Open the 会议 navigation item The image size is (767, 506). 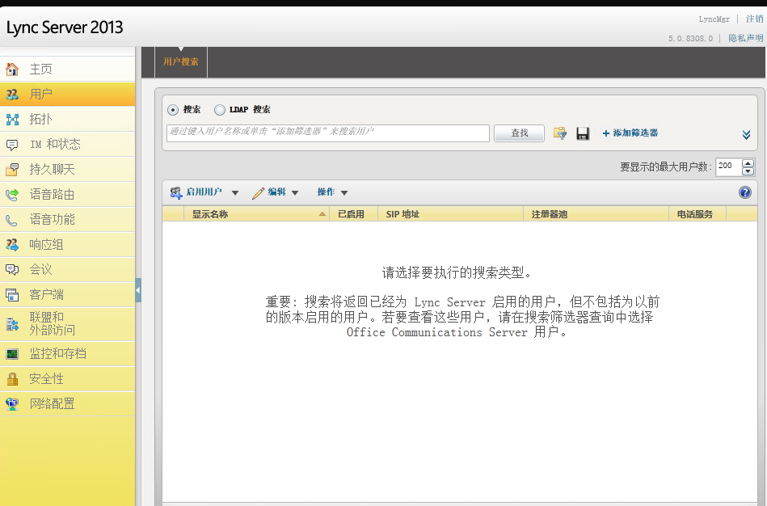point(68,270)
